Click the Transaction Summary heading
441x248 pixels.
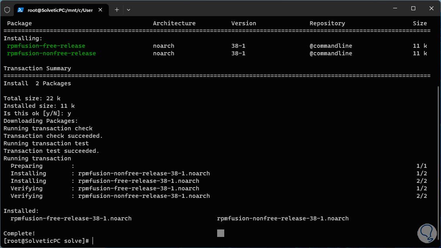[x=37, y=68]
